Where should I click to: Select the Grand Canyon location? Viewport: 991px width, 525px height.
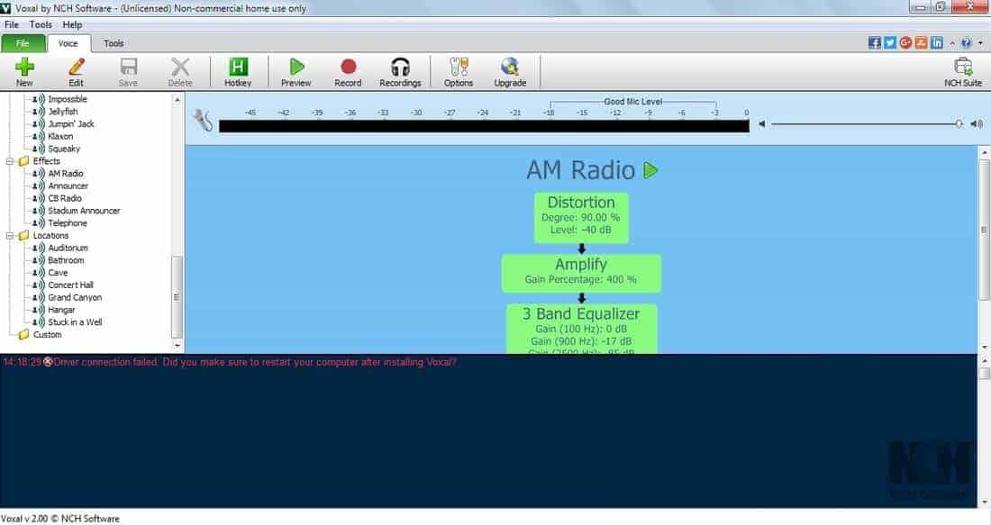pos(75,297)
